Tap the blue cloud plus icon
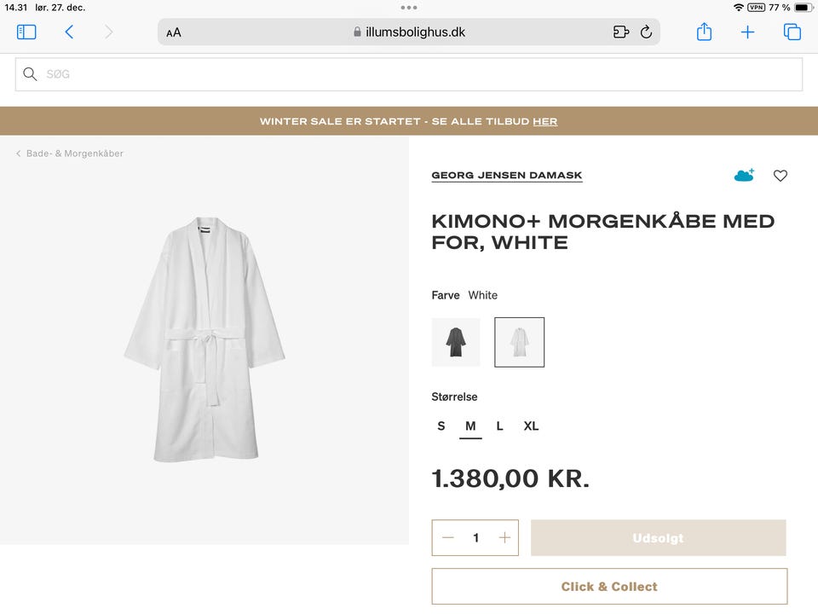 (744, 176)
